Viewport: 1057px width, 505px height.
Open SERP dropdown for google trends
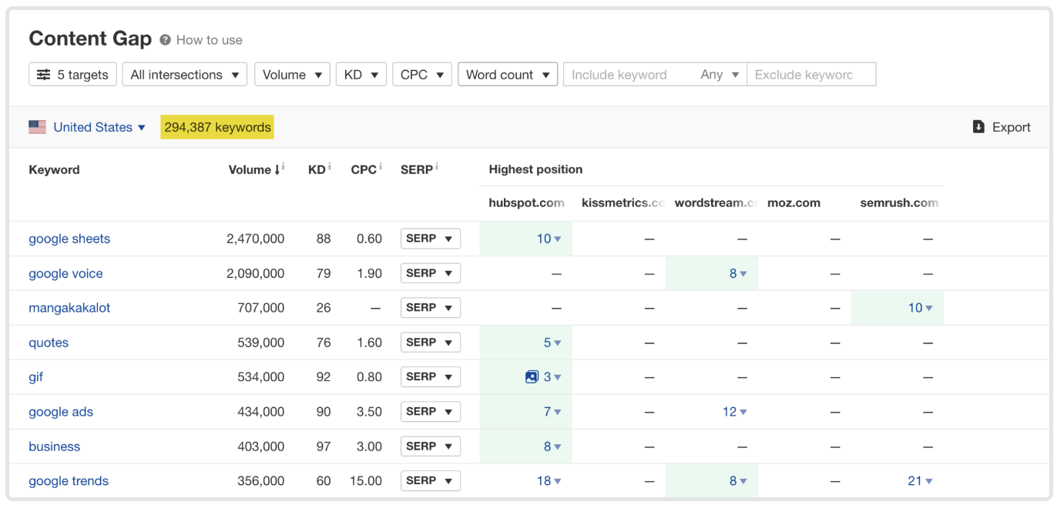(x=431, y=481)
